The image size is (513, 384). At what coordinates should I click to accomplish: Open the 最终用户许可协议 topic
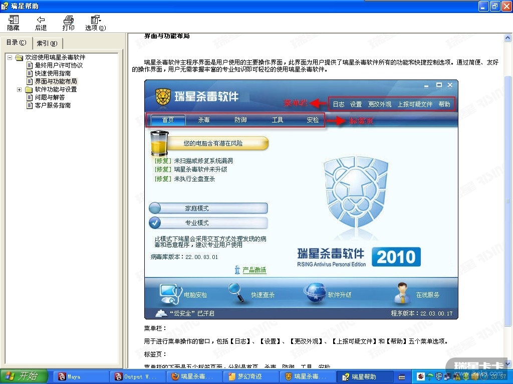point(59,65)
